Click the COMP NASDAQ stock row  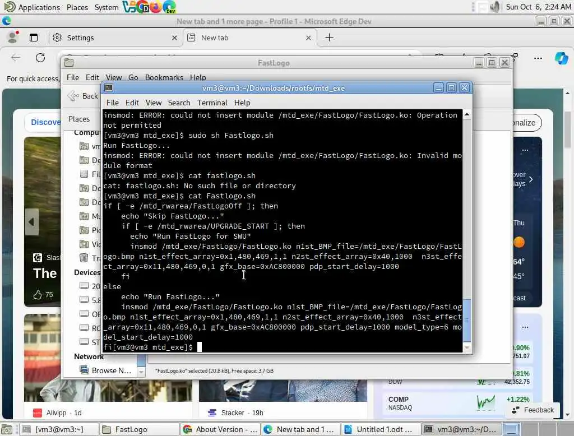point(459,403)
